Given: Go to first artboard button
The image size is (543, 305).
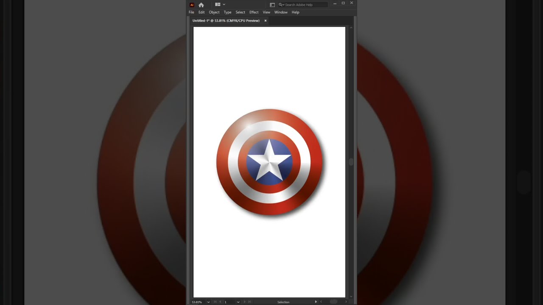Looking at the screenshot, I should (215, 302).
